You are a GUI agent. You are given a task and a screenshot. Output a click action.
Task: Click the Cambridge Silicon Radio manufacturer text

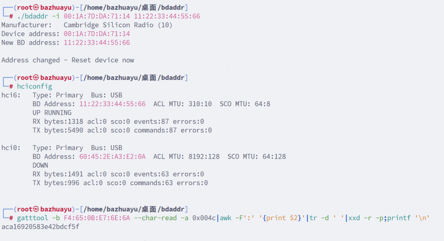[x=118, y=25]
